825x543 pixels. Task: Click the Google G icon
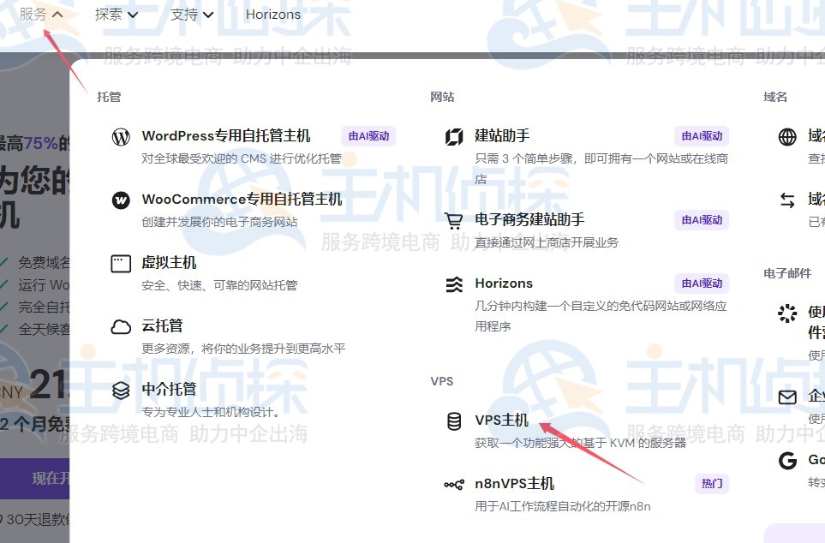pos(787,461)
